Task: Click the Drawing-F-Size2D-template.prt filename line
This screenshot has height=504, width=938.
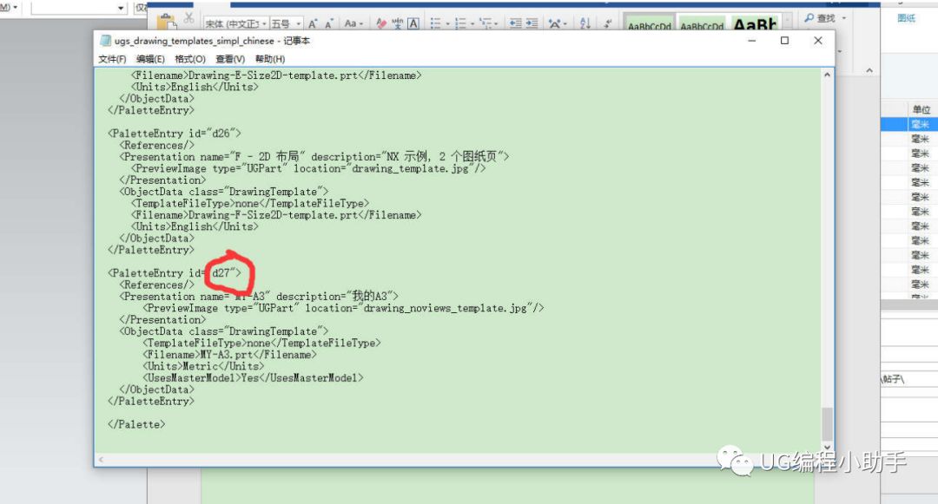Action: (276, 215)
